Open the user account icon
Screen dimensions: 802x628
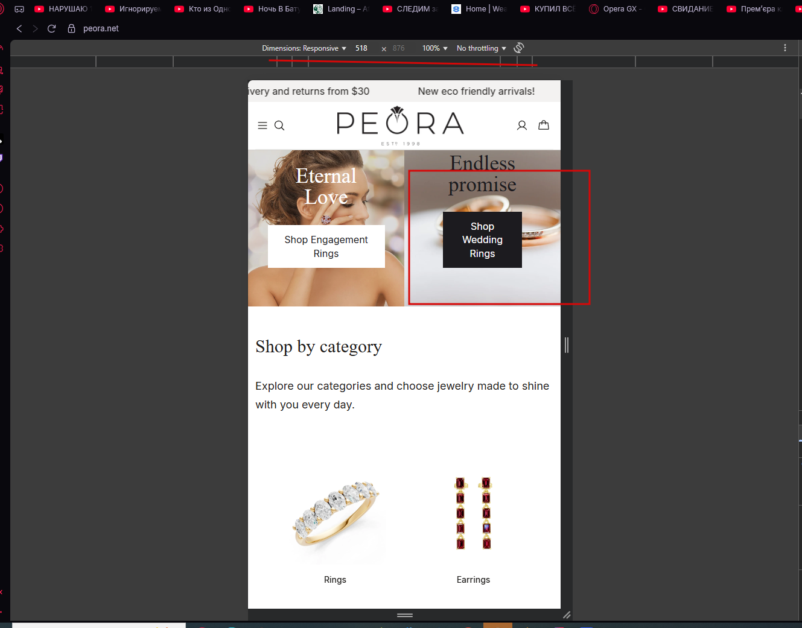522,125
